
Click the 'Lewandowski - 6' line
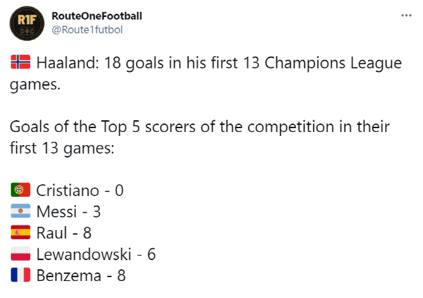(95, 254)
